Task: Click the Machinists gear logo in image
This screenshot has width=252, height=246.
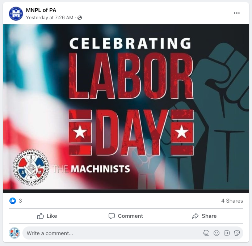Action: pos(31,167)
